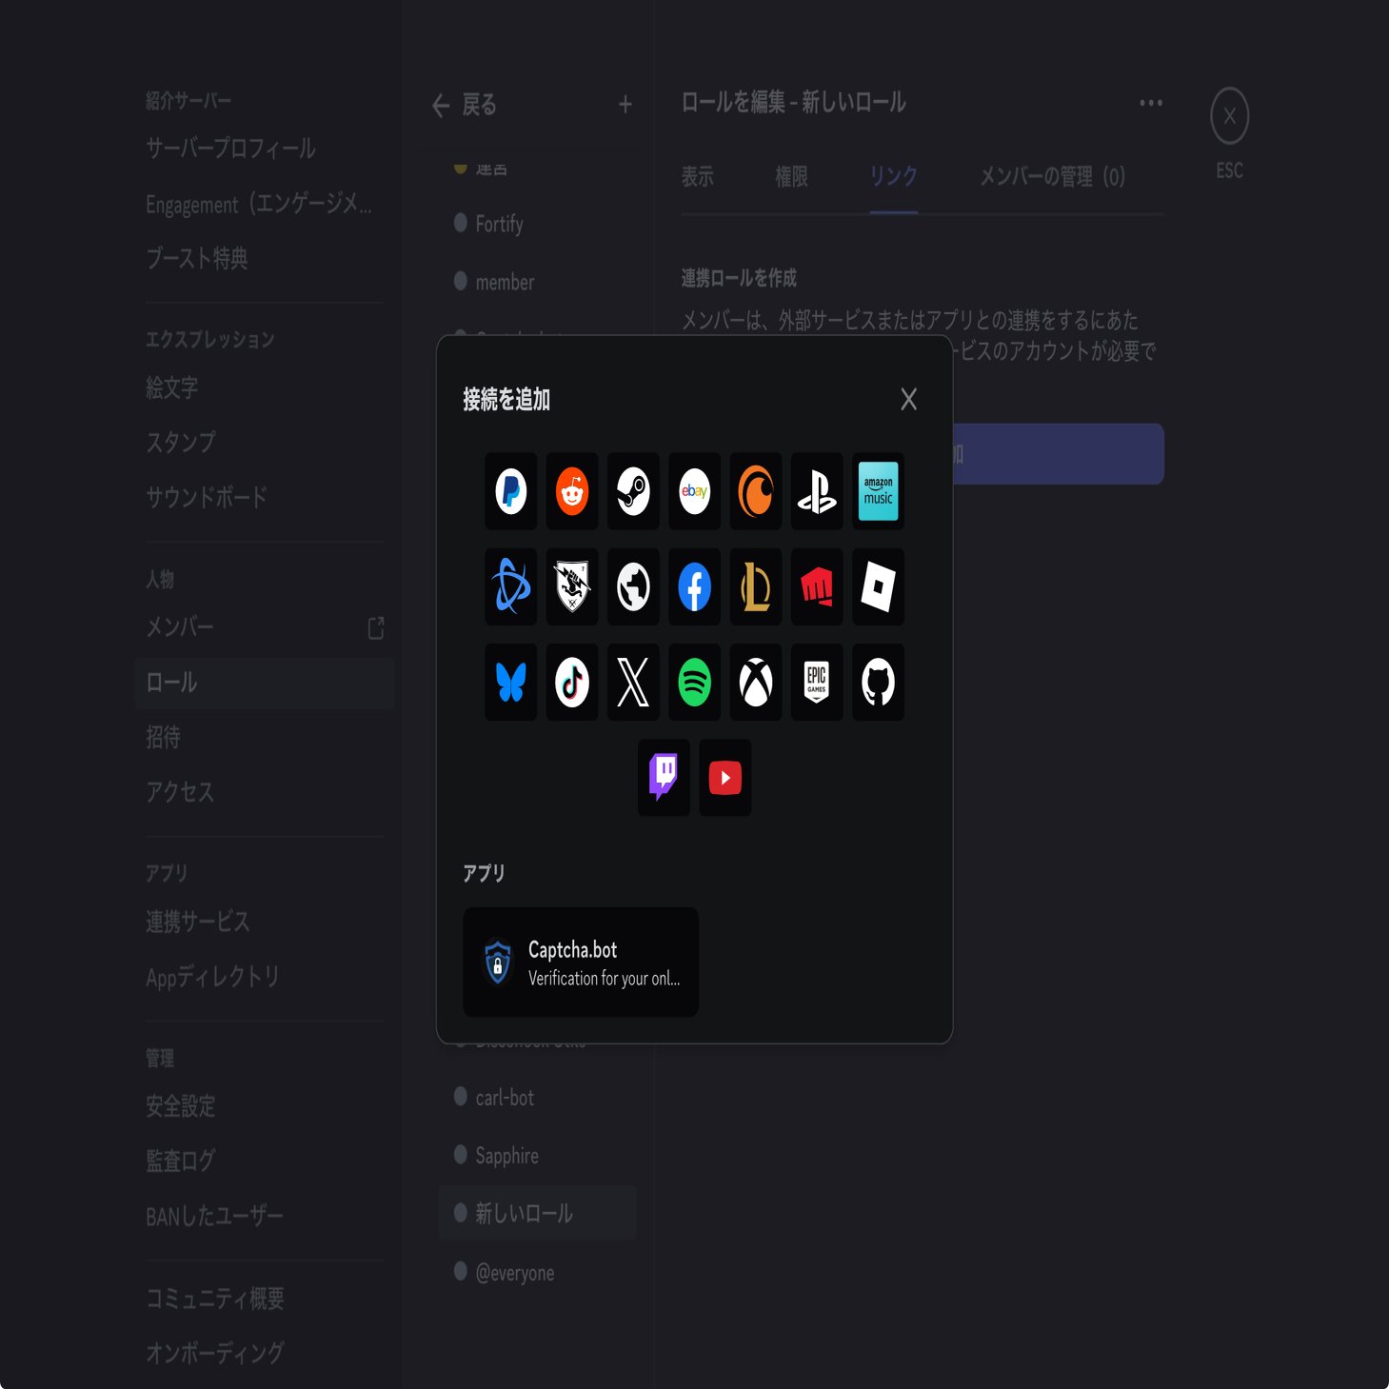The width and height of the screenshot is (1389, 1389).
Task: Select the Spotify connection icon
Action: click(694, 682)
